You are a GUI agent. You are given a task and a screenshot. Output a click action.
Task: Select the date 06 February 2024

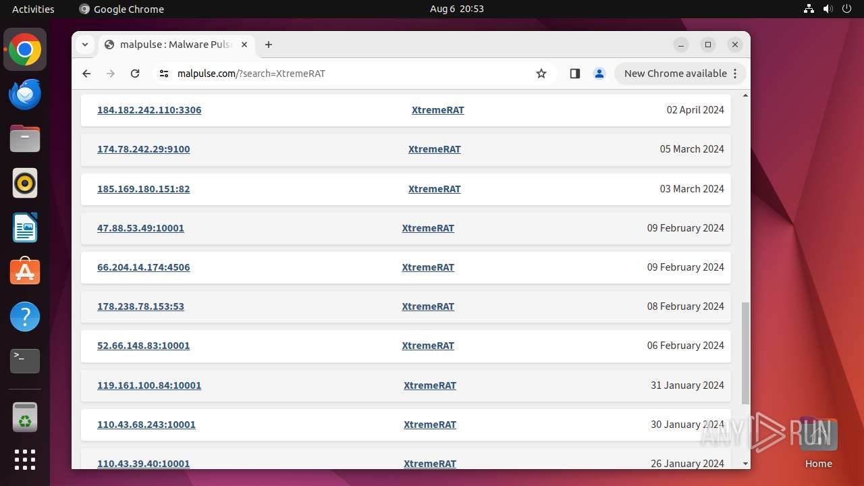click(x=686, y=346)
